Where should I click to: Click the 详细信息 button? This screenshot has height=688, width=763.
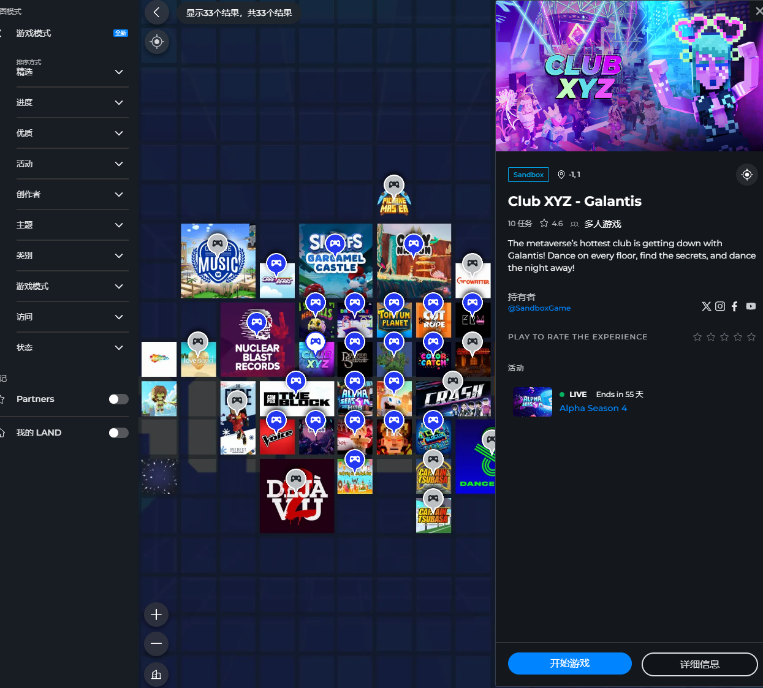pyautogui.click(x=700, y=664)
